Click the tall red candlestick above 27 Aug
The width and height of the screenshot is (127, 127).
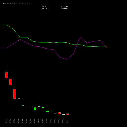click(x=15, y=94)
